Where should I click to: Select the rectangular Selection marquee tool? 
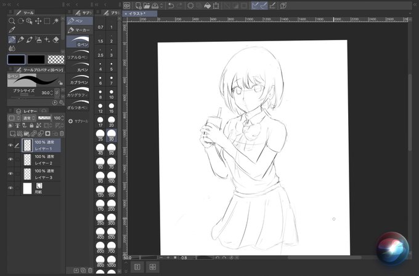tap(47, 22)
